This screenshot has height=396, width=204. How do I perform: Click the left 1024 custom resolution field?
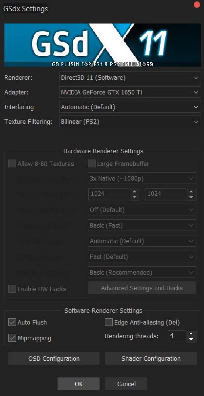click(109, 194)
